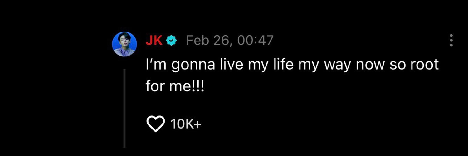Image resolution: width=468 pixels, height=156 pixels.
Task: Click the 10K+ like count
Action: tap(186, 125)
